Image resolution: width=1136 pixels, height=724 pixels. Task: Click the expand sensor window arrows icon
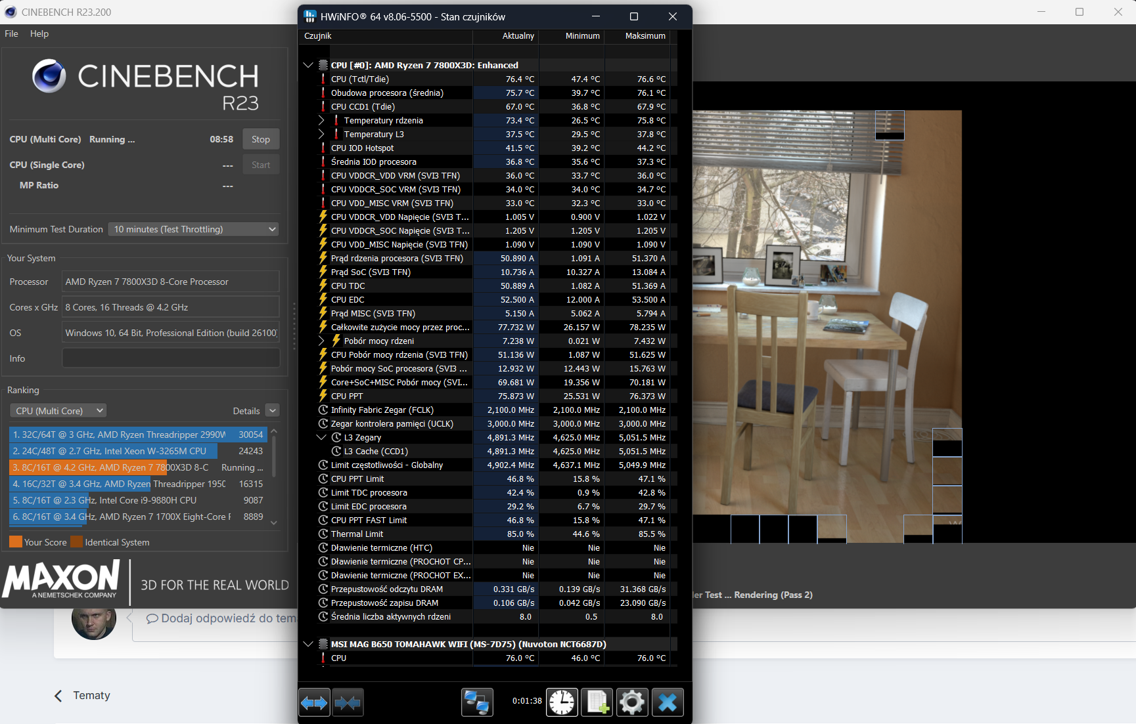314,703
